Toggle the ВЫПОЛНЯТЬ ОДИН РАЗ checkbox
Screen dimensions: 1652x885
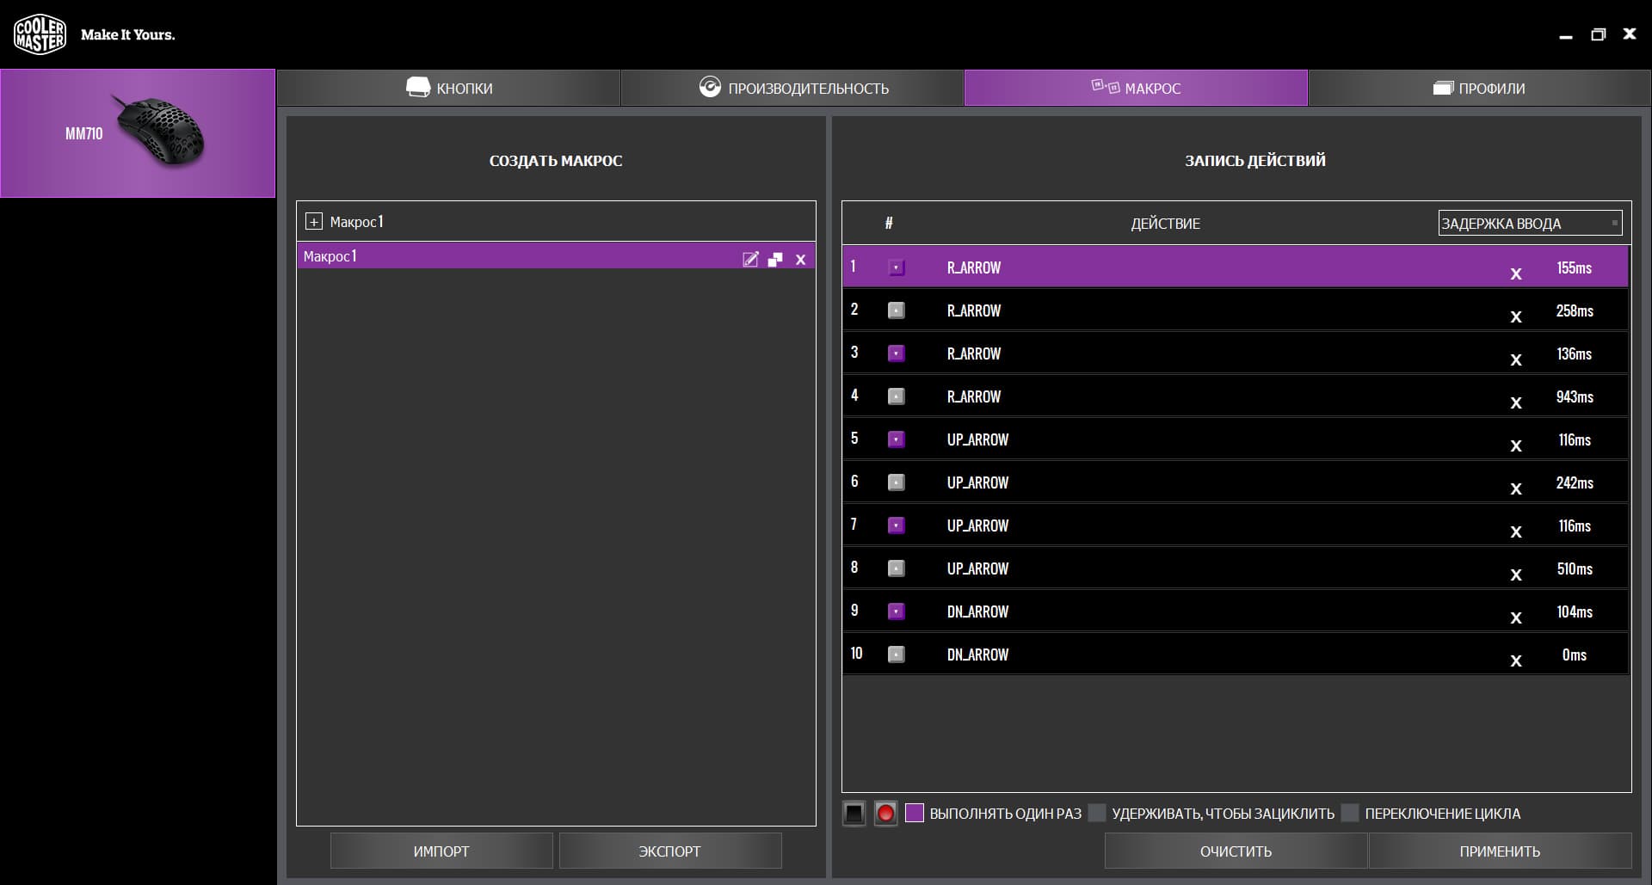[915, 813]
